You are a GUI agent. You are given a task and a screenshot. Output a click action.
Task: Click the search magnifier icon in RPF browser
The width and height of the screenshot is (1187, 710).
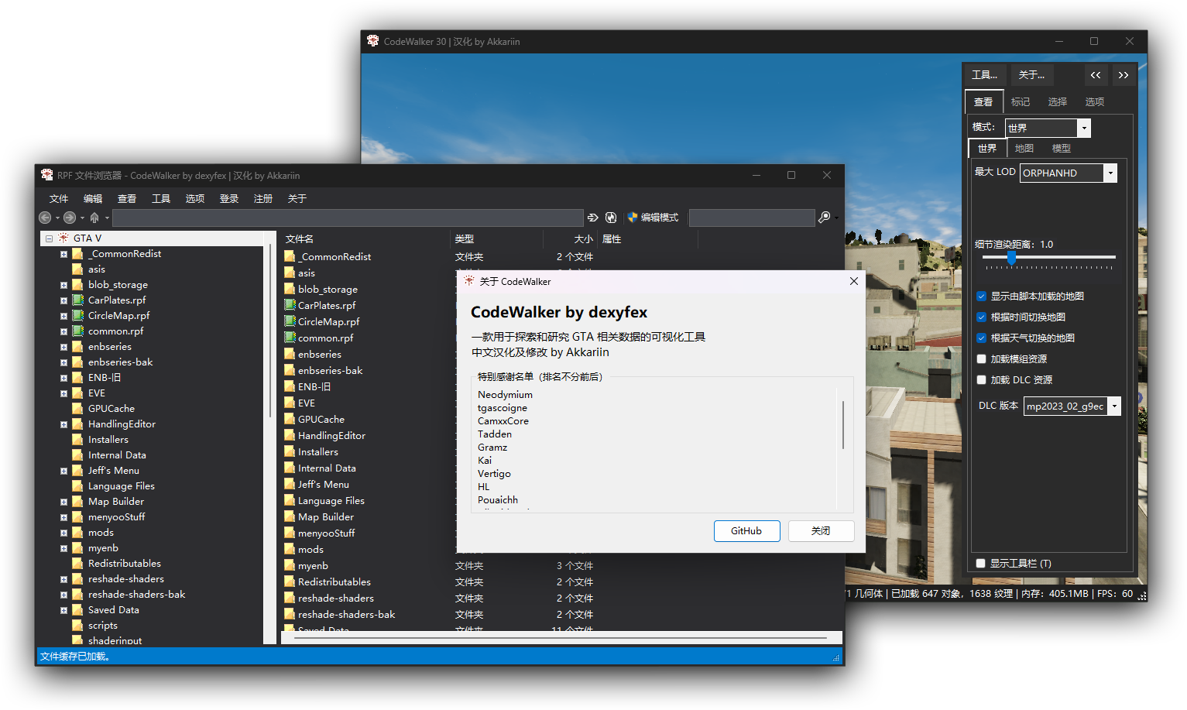pyautogui.click(x=825, y=218)
